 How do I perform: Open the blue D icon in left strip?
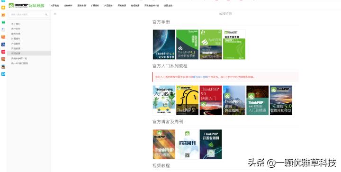pos(3,74)
